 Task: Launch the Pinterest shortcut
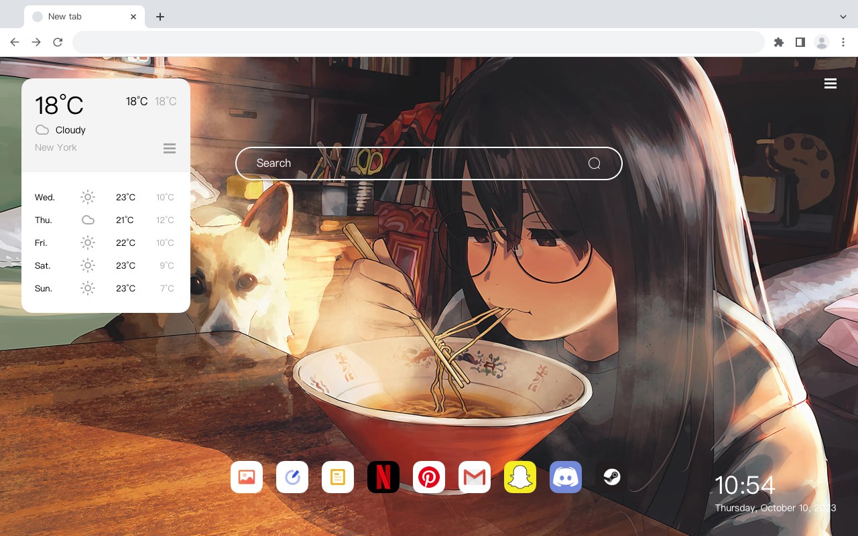point(429,477)
